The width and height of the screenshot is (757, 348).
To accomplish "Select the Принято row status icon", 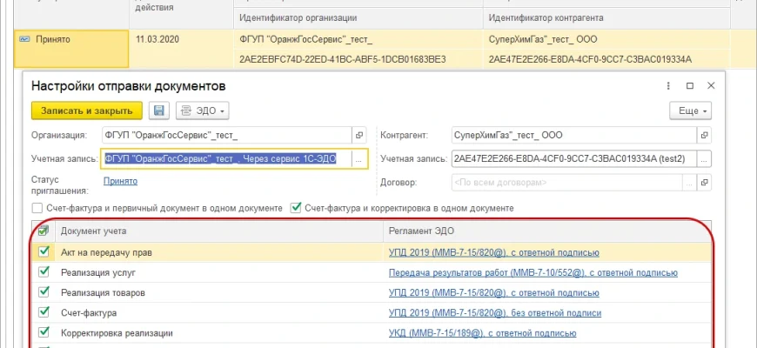I will [24, 39].
